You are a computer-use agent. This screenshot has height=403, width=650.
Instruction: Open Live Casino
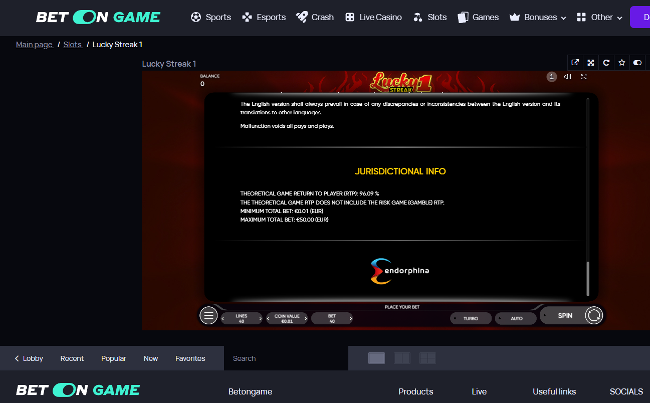(373, 17)
